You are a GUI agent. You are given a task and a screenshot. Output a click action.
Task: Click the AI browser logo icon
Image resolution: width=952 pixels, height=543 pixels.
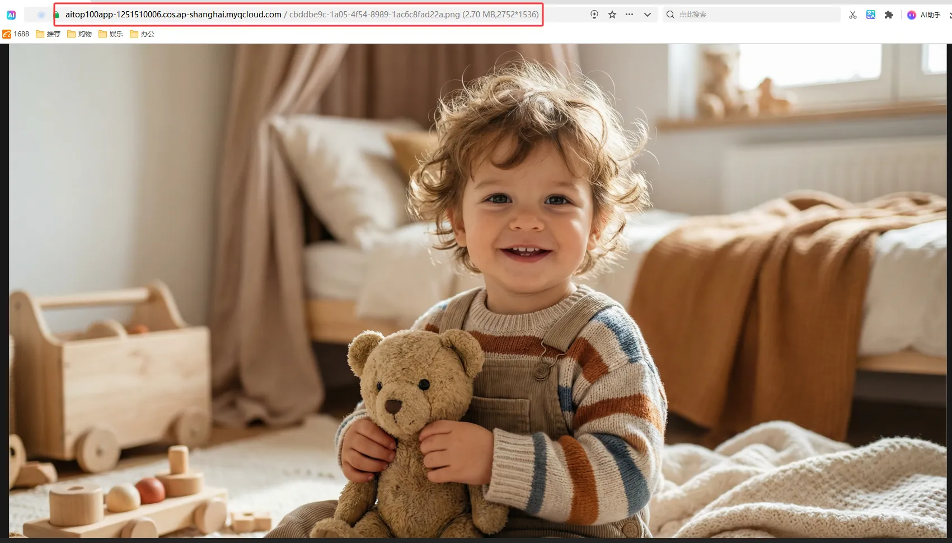(x=11, y=15)
